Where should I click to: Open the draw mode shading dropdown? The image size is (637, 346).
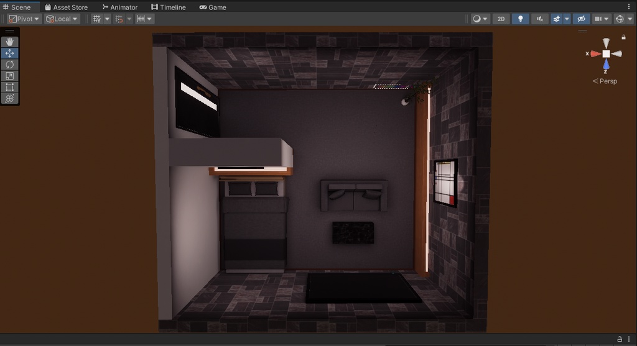click(480, 19)
